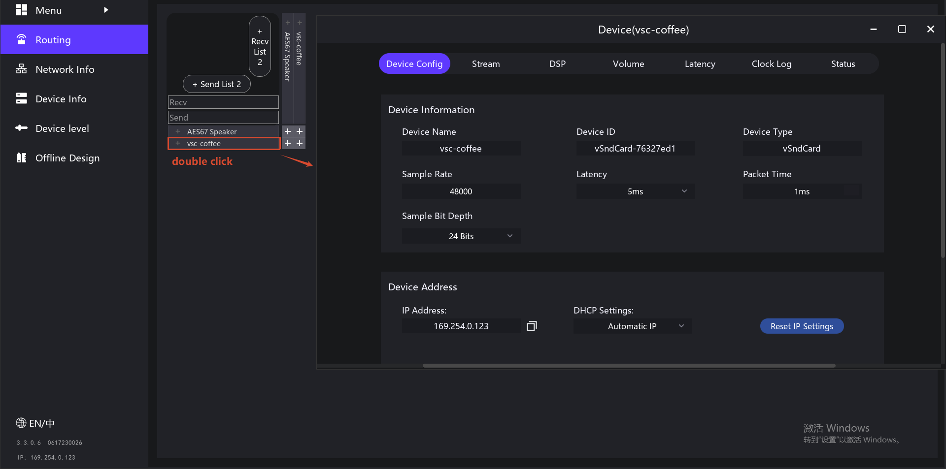Image resolution: width=946 pixels, height=469 pixels.
Task: Switch to the Latency tab
Action: (x=700, y=63)
